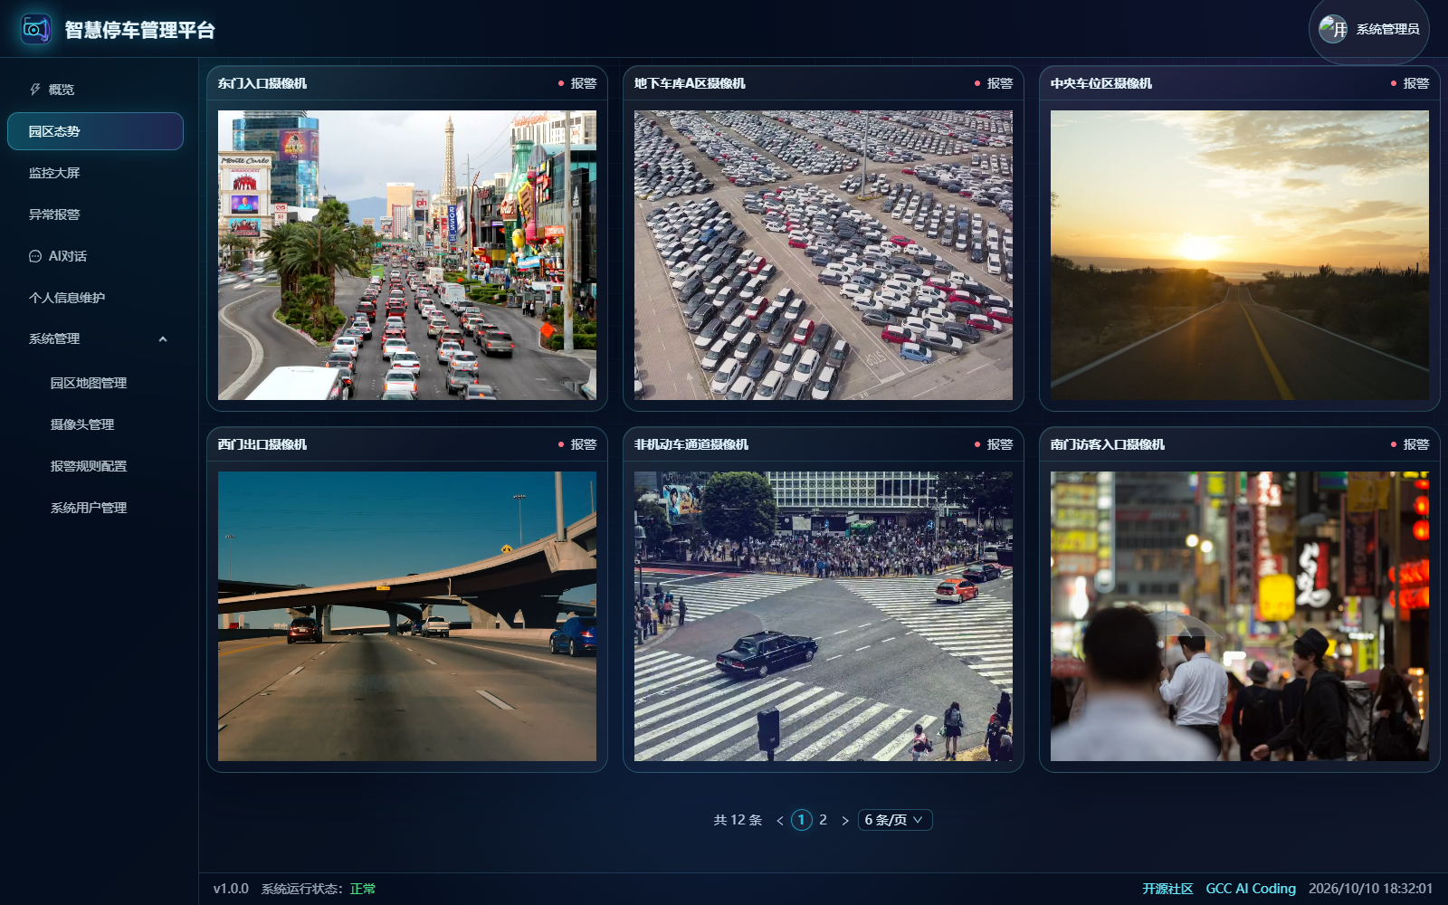The image size is (1448, 905).
Task: Open the 中央车位区摄像机 sunset road thumbnail
Action: [x=1240, y=255]
